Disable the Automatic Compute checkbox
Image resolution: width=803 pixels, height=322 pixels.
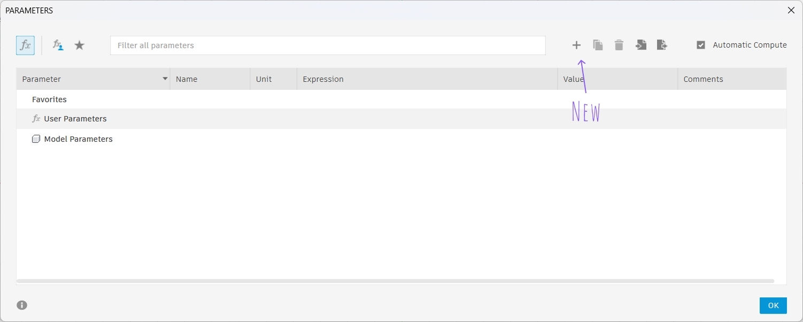[x=701, y=45]
